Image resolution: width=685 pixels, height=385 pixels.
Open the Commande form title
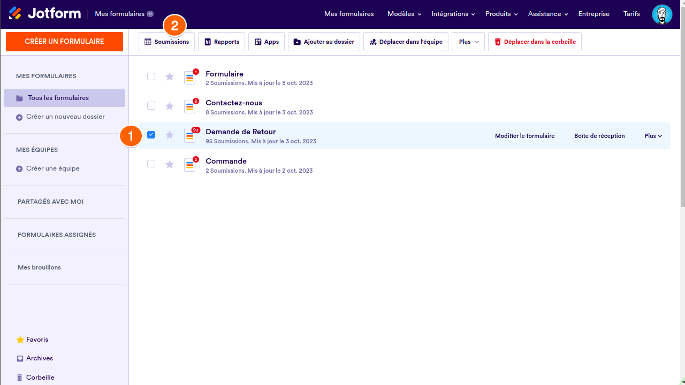click(x=226, y=161)
